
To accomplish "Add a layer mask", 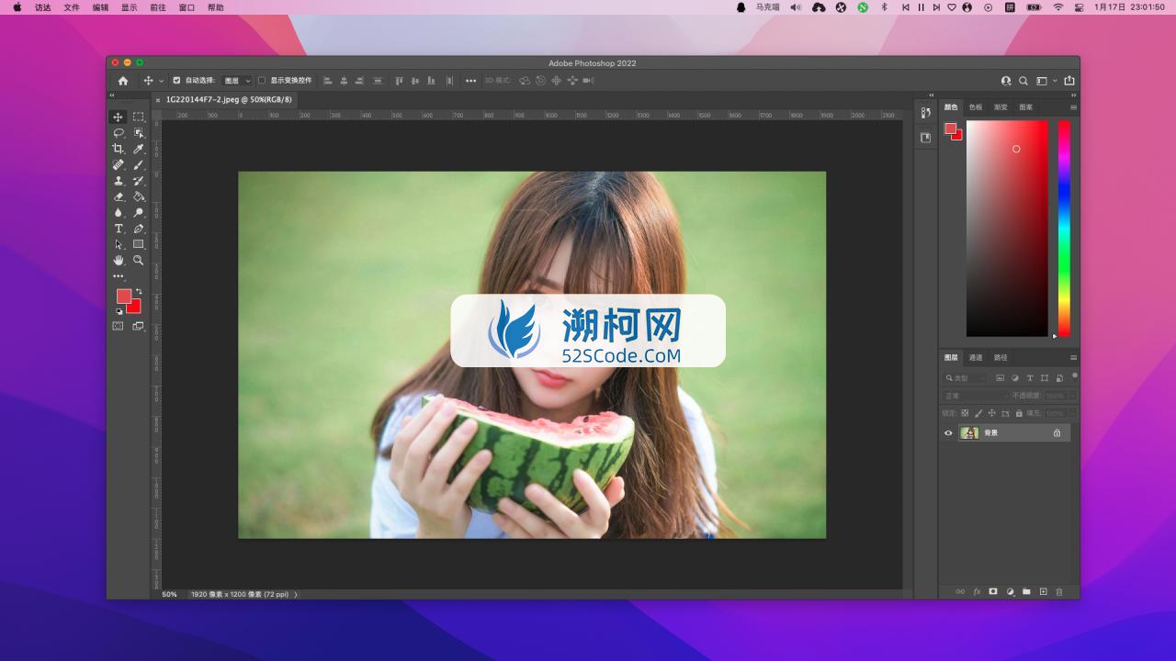I will point(993,592).
